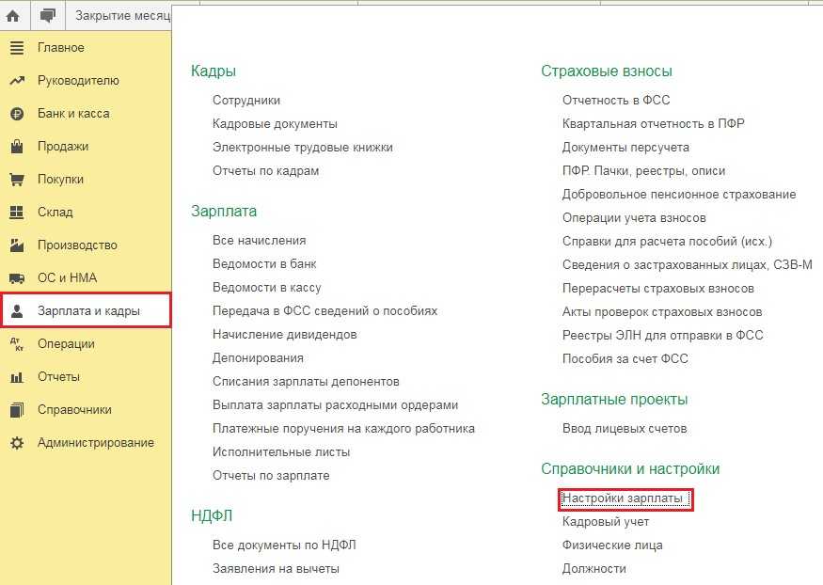
Task: Open the Главное section
Action: click(x=61, y=48)
